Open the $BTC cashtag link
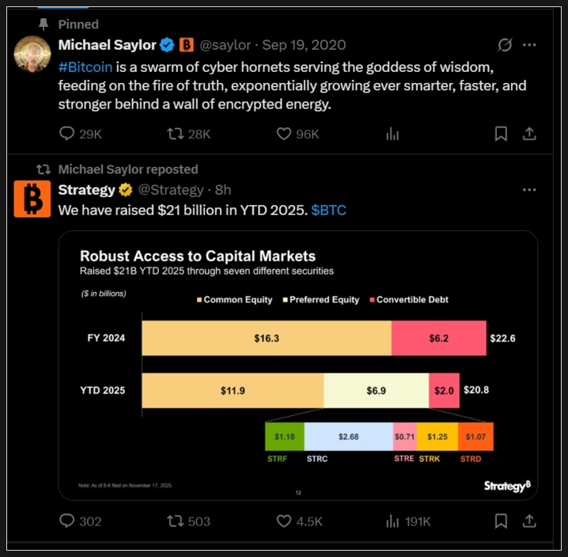Viewport: 568px width, 557px height. [x=328, y=210]
